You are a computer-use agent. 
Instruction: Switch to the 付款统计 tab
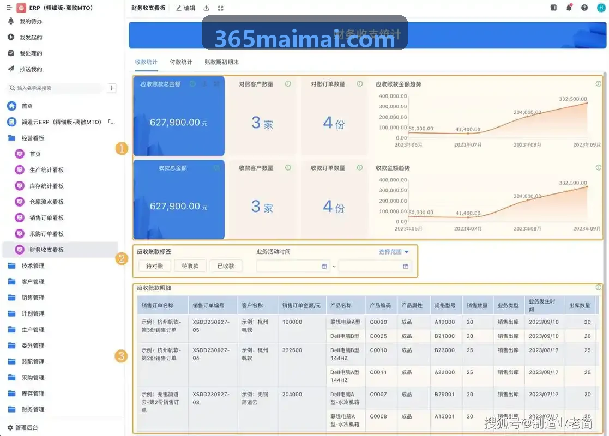point(181,62)
